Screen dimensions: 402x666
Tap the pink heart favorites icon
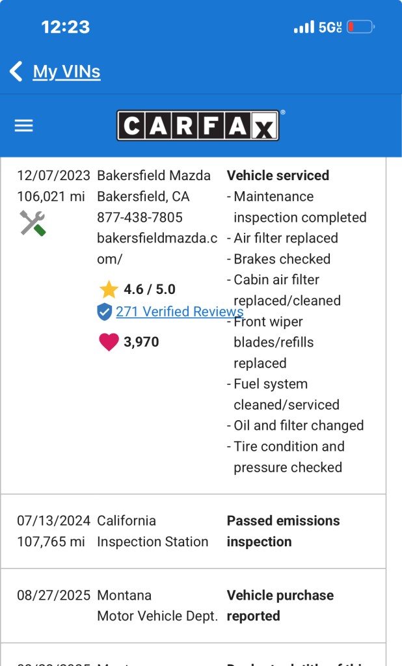109,342
